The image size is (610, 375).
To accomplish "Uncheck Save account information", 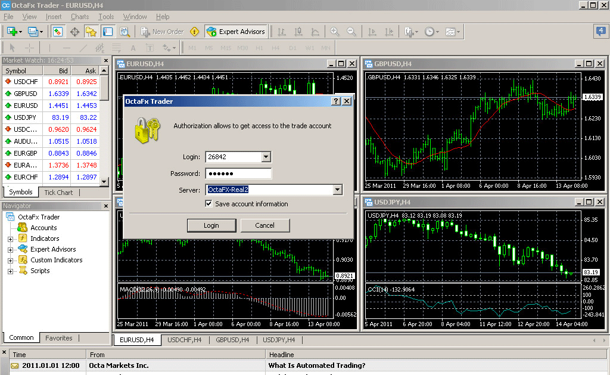I will 209,203.
